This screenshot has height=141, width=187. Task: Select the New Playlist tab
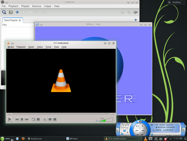coord(11,20)
